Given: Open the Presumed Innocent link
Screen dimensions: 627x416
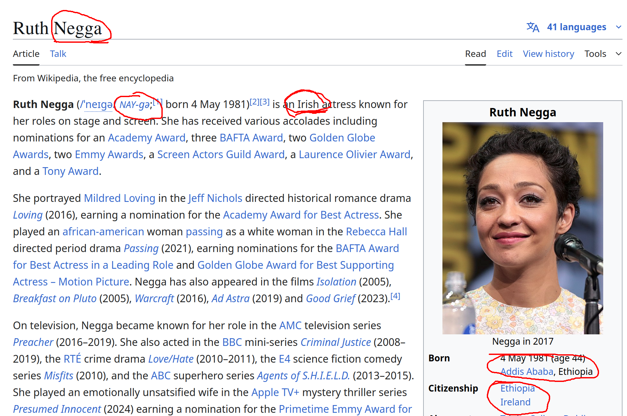Looking at the screenshot, I should pos(57,409).
